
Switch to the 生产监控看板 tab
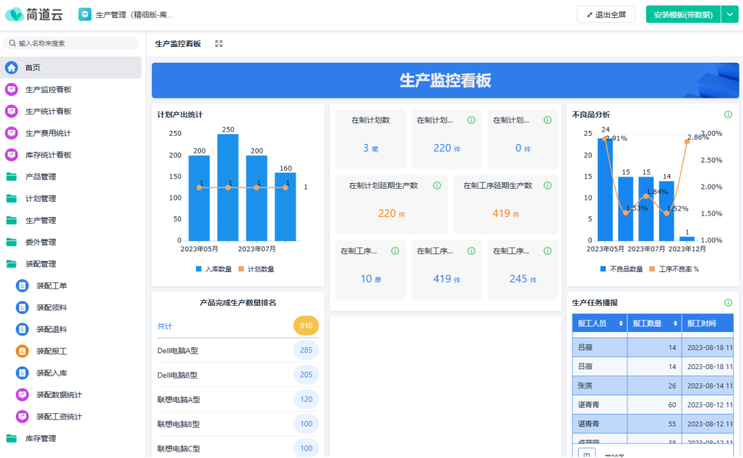tap(177, 43)
